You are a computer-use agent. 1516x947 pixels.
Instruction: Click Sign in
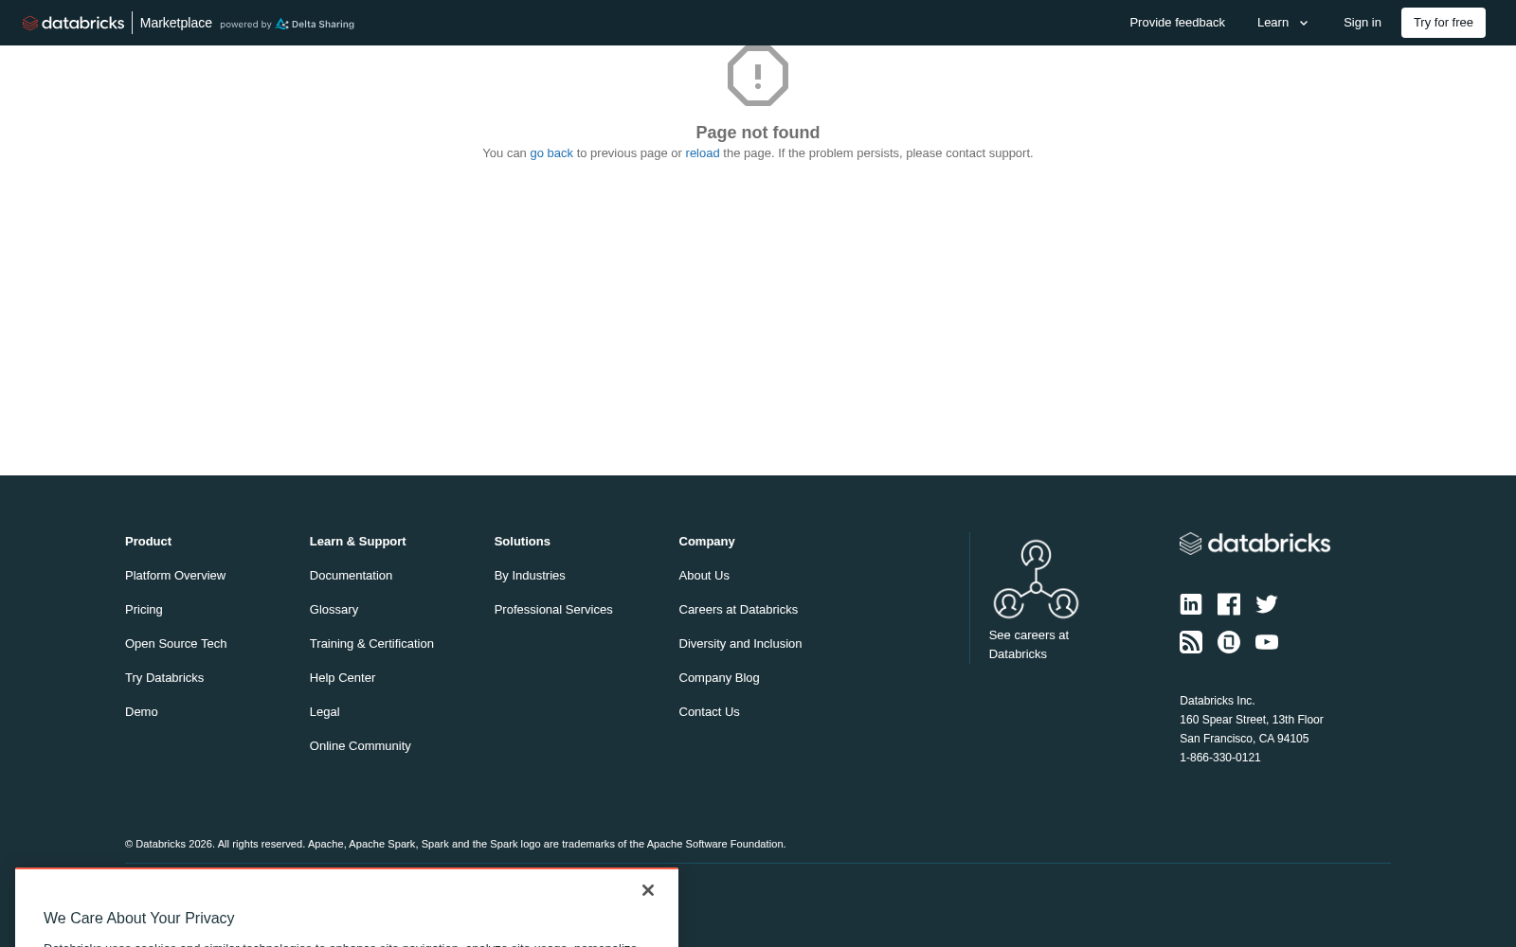point(1362,23)
